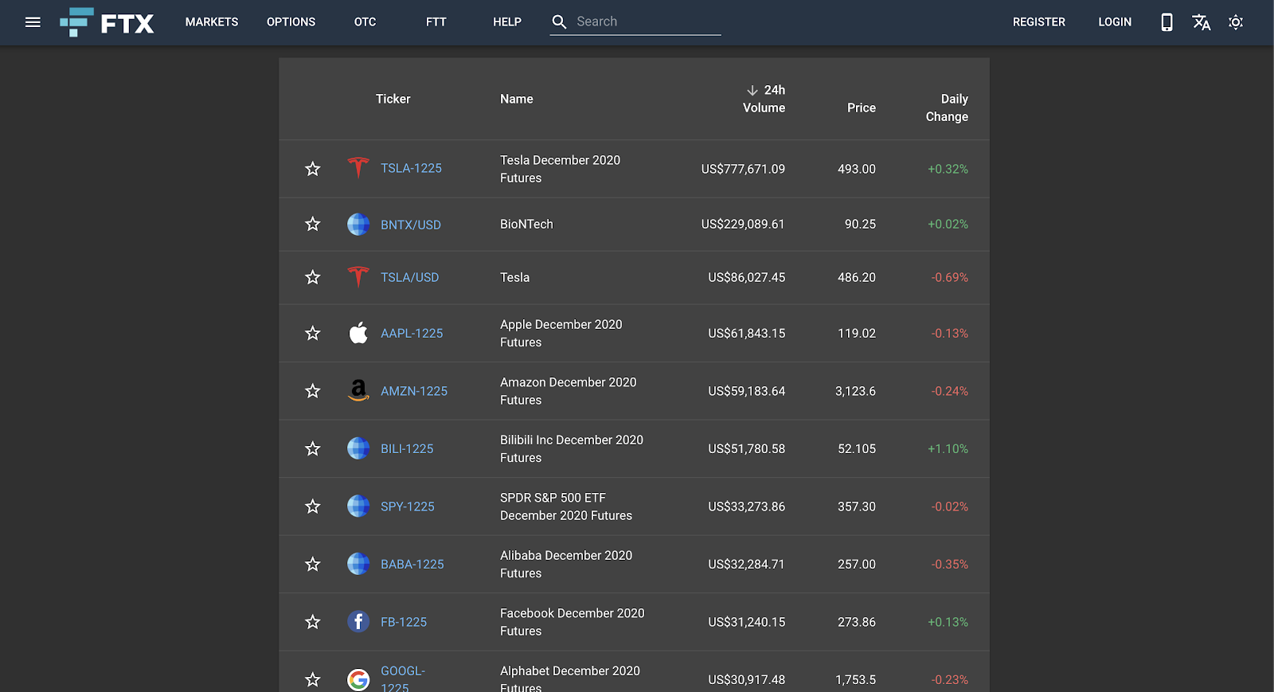
Task: Click the +1.10% daily change value
Action: click(x=948, y=449)
